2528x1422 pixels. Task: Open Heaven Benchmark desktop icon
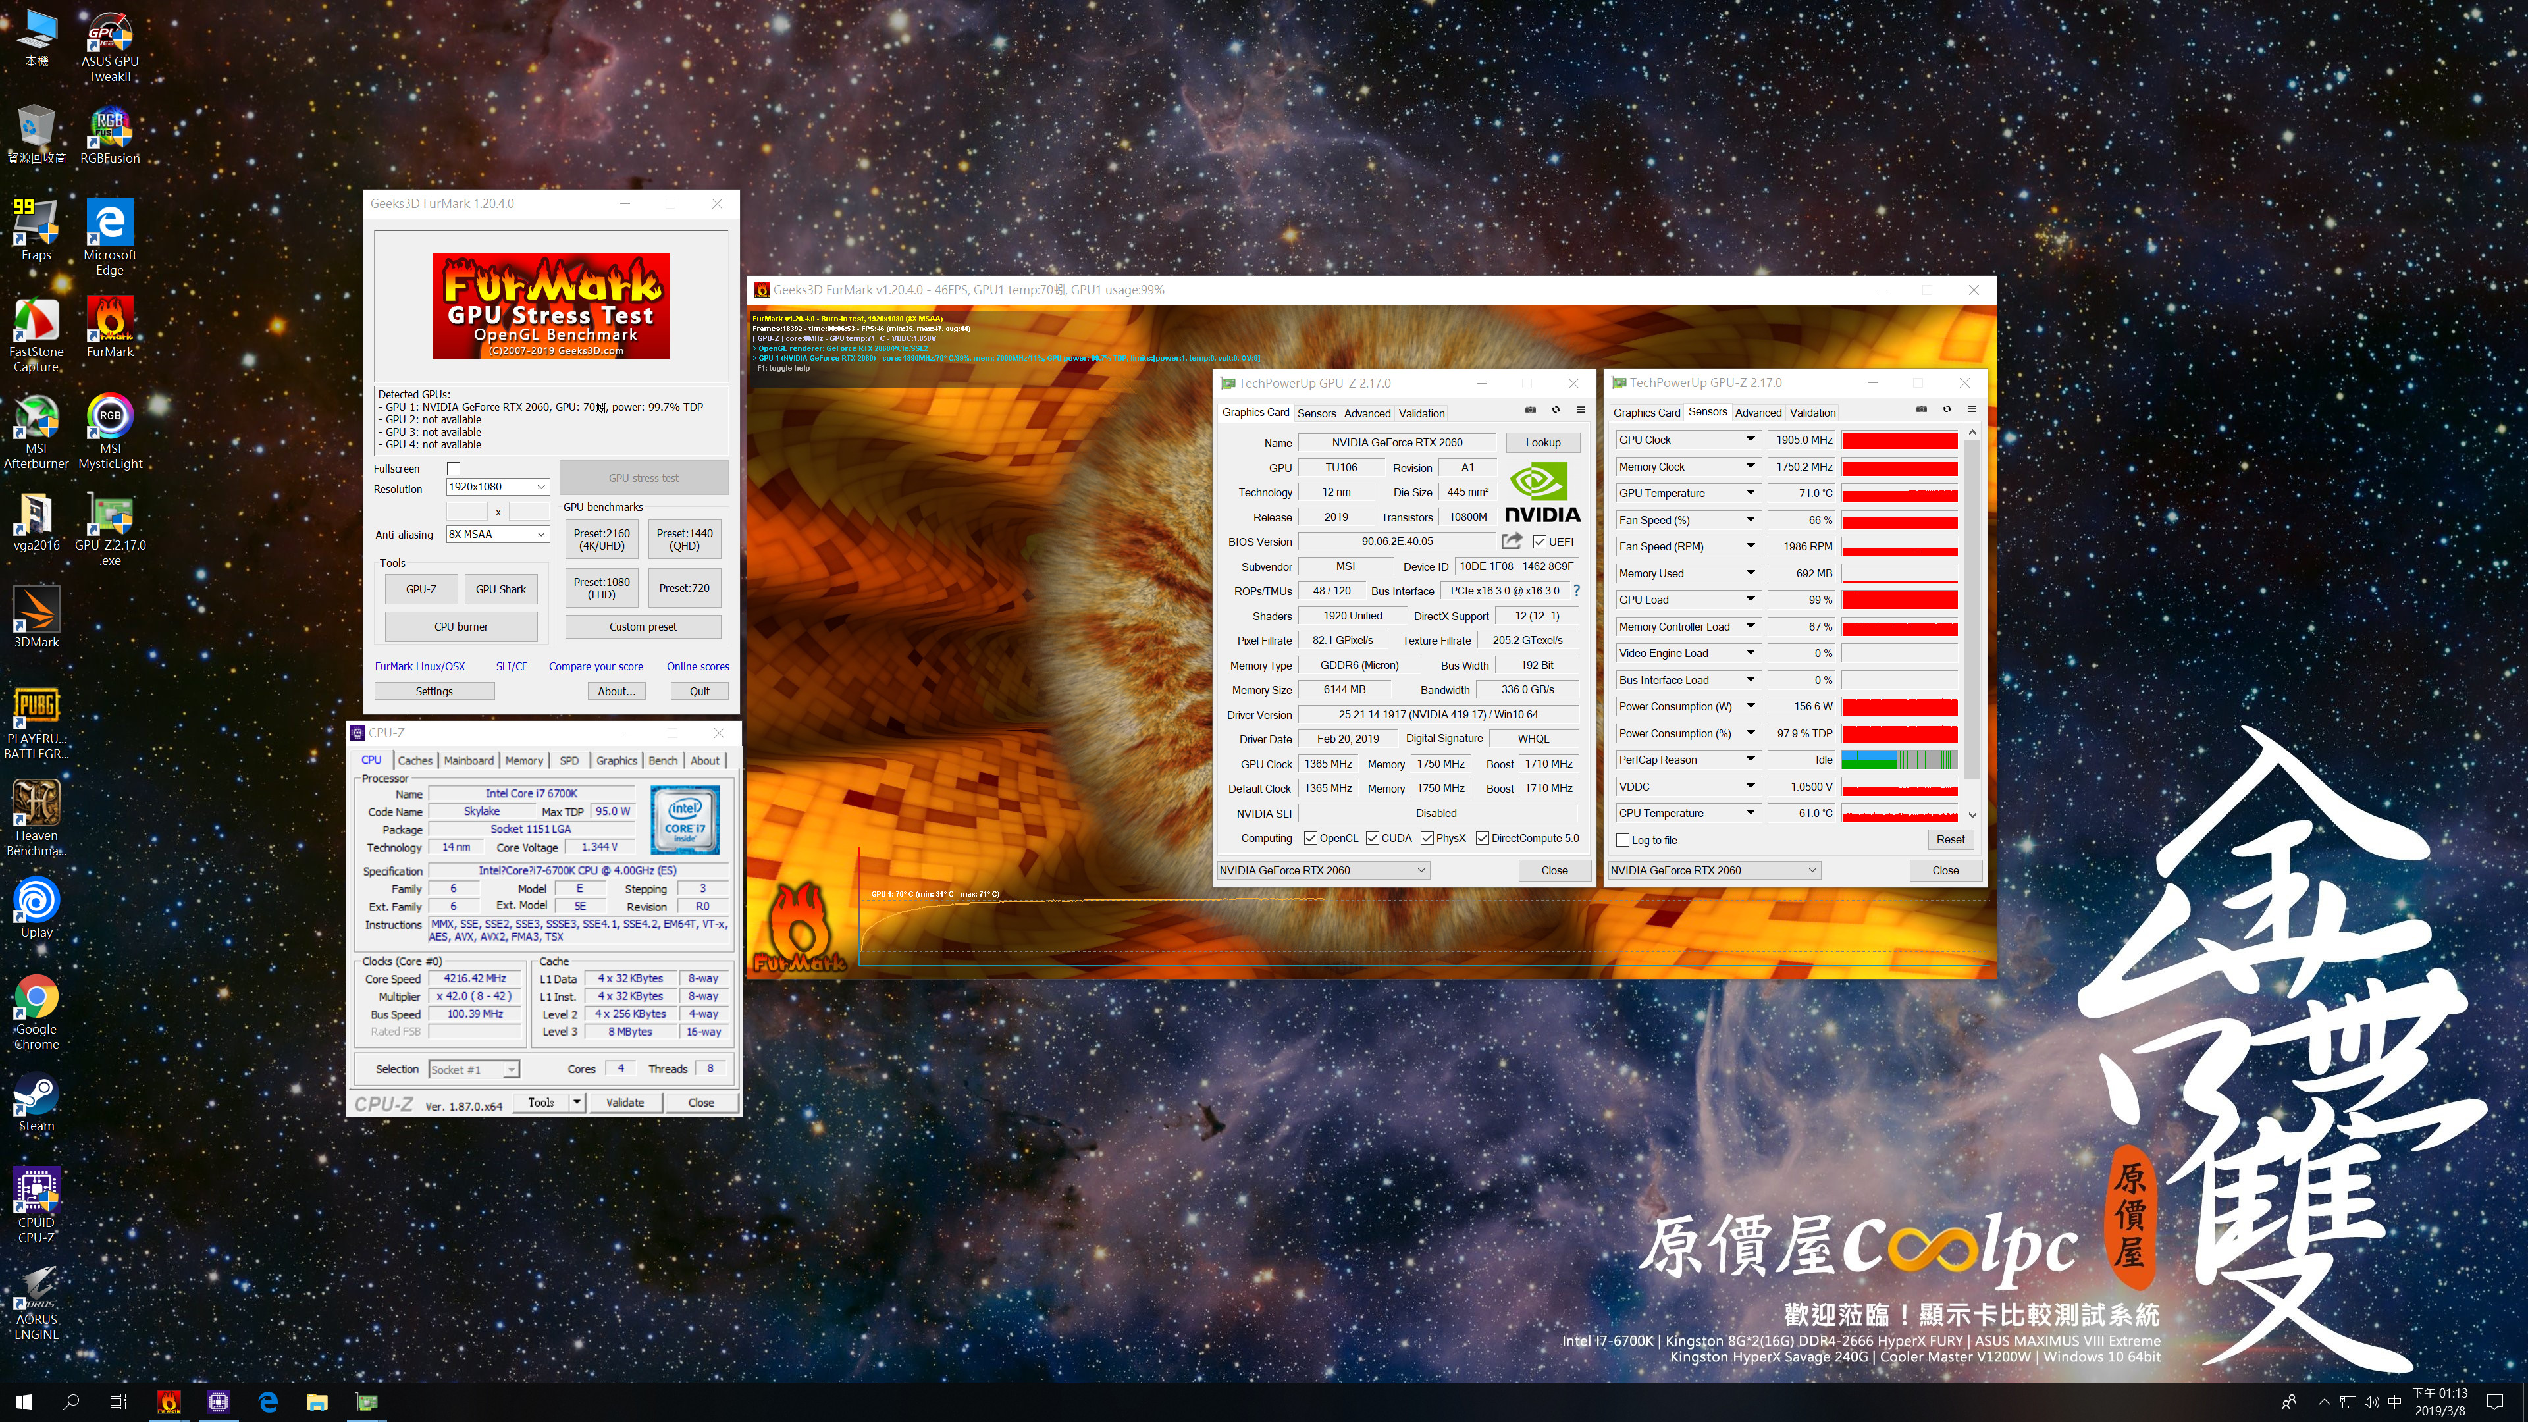click(36, 818)
